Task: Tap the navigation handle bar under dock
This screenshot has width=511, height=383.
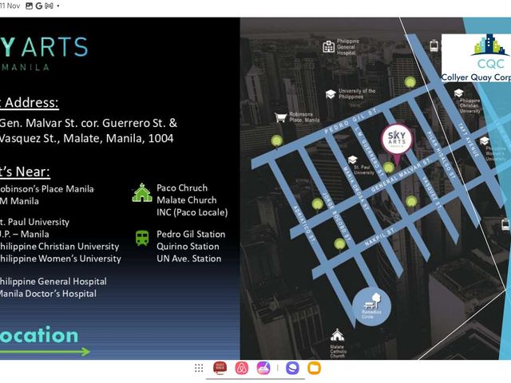Action: pyautogui.click(x=255, y=379)
